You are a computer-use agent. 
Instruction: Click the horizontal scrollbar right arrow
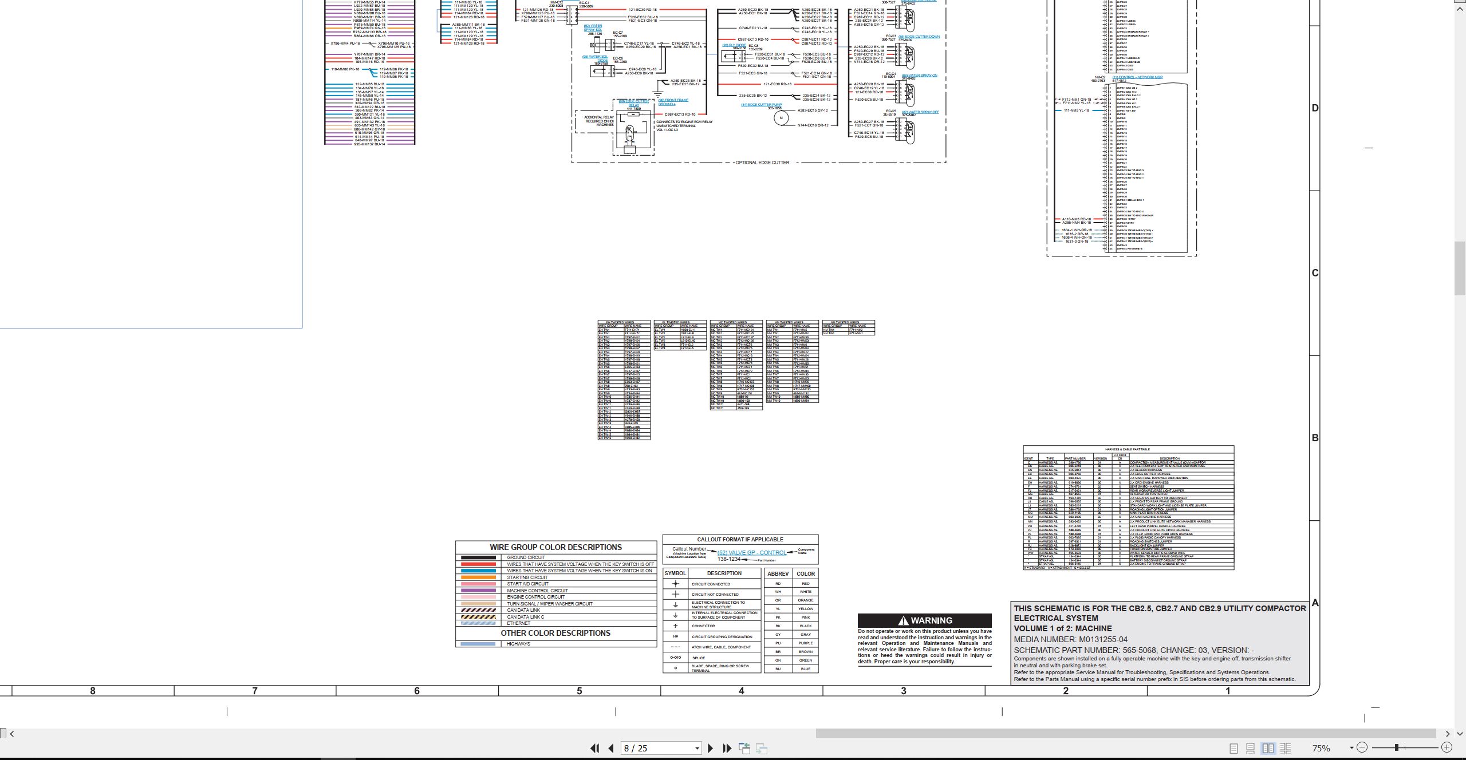[x=1448, y=734]
